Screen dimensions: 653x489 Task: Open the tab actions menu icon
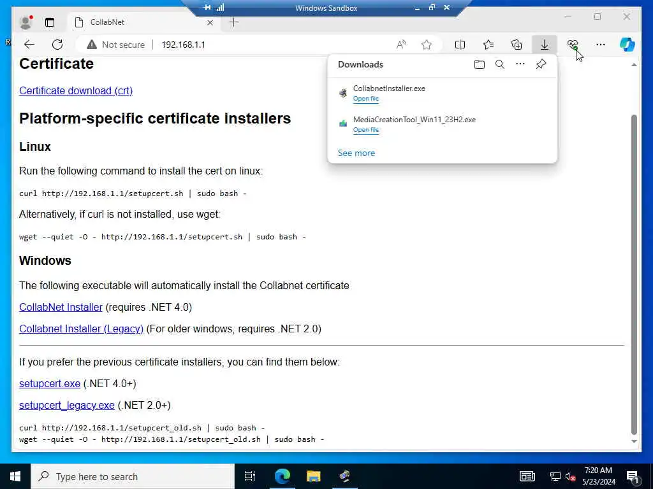(x=50, y=22)
